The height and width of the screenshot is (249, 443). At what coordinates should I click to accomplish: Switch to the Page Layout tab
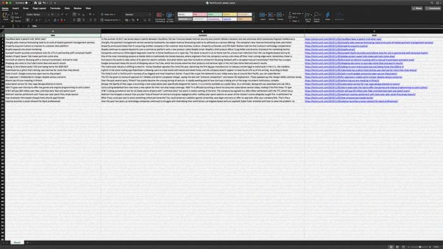click(x=39, y=8)
